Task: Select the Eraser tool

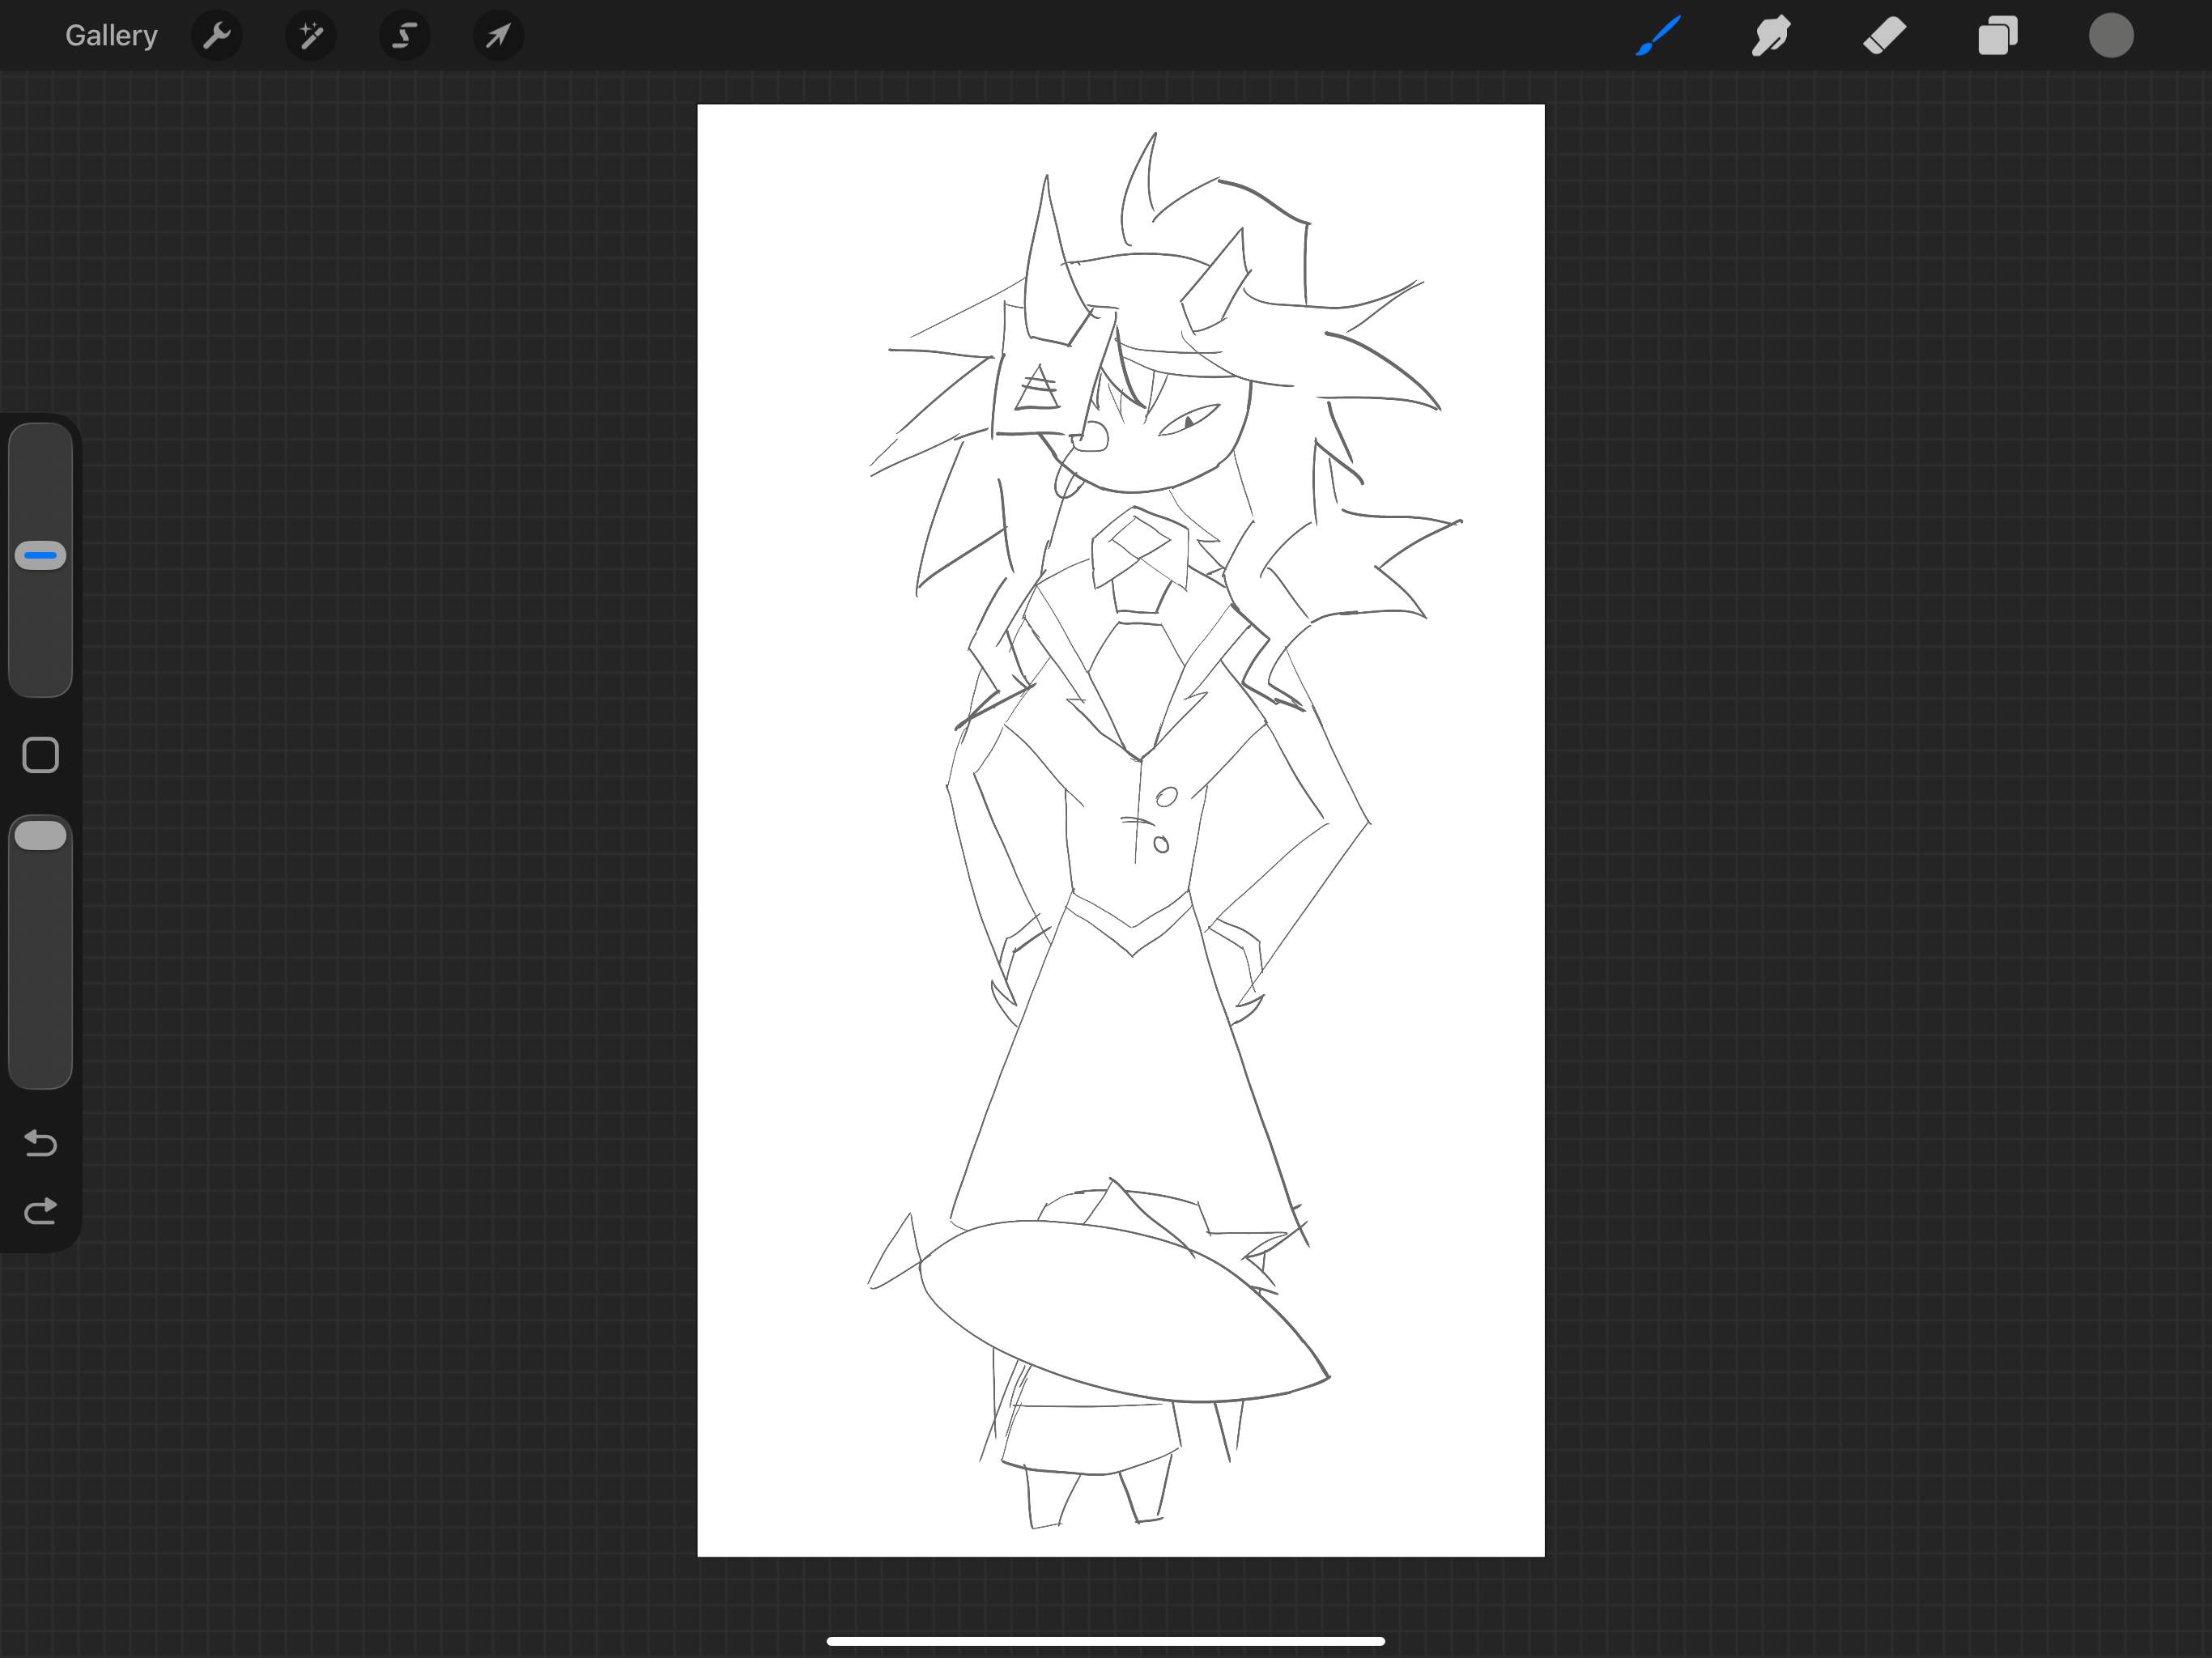Action: point(1884,36)
